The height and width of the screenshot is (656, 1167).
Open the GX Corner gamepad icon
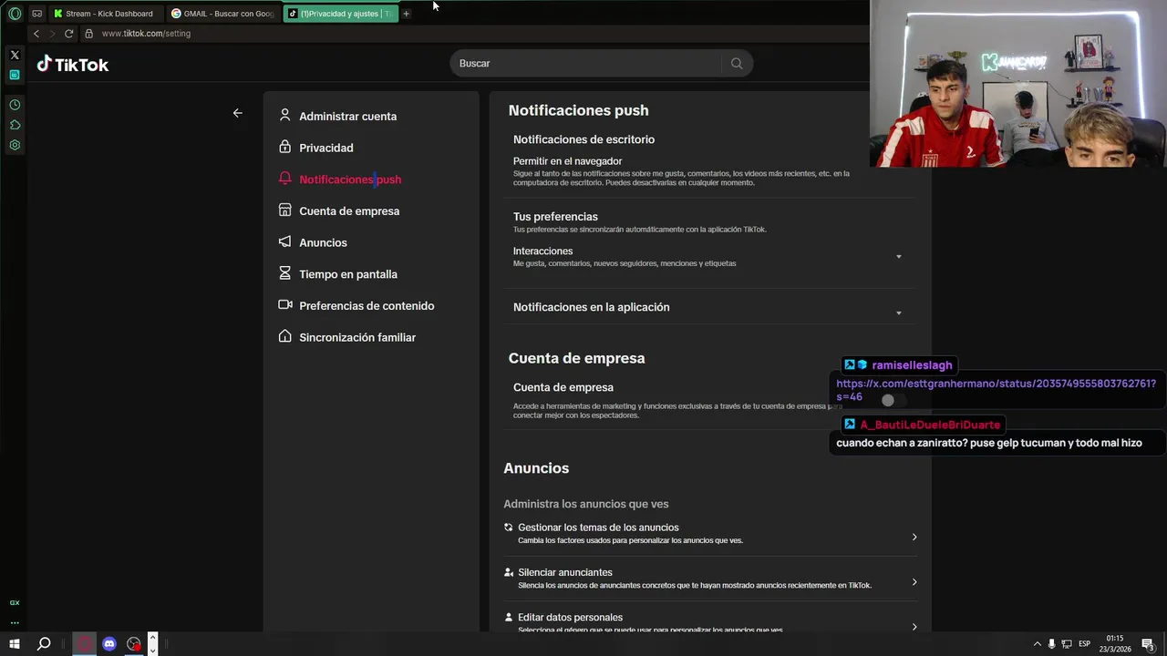(x=37, y=14)
